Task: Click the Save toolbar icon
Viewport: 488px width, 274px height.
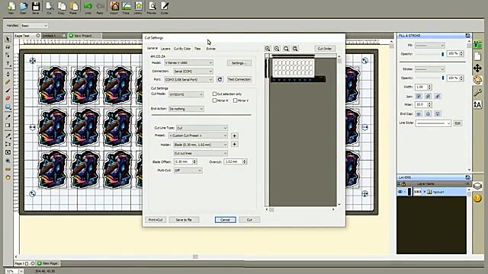Action: [36, 8]
